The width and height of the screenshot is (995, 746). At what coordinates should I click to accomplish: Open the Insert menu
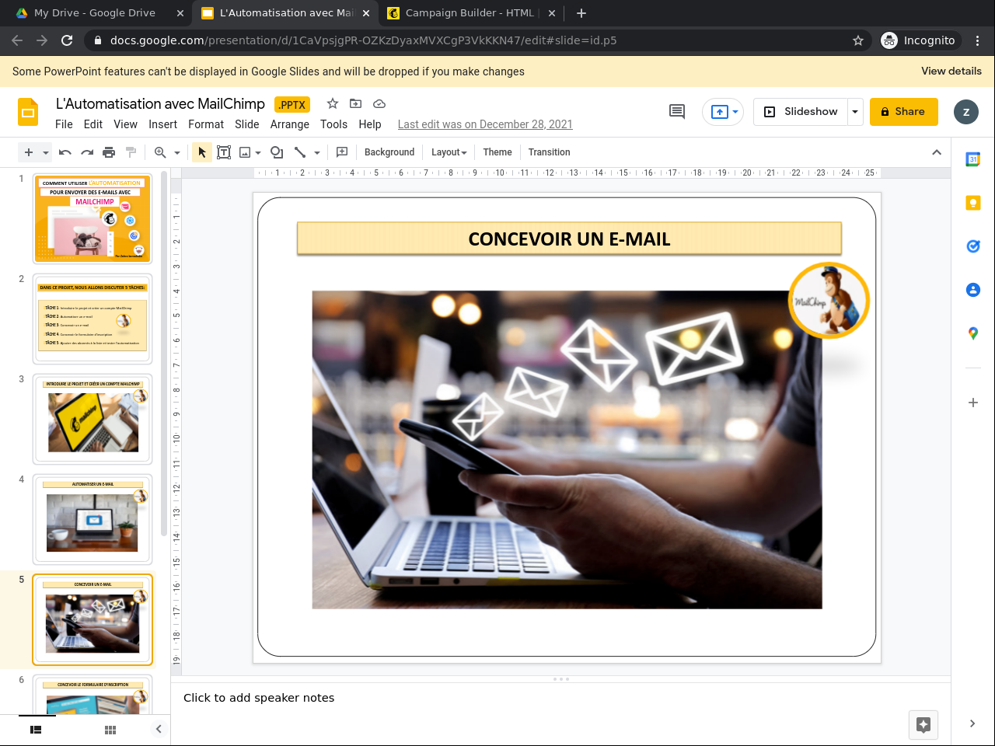point(163,124)
